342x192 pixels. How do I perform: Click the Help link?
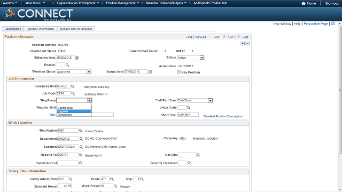(297, 23)
